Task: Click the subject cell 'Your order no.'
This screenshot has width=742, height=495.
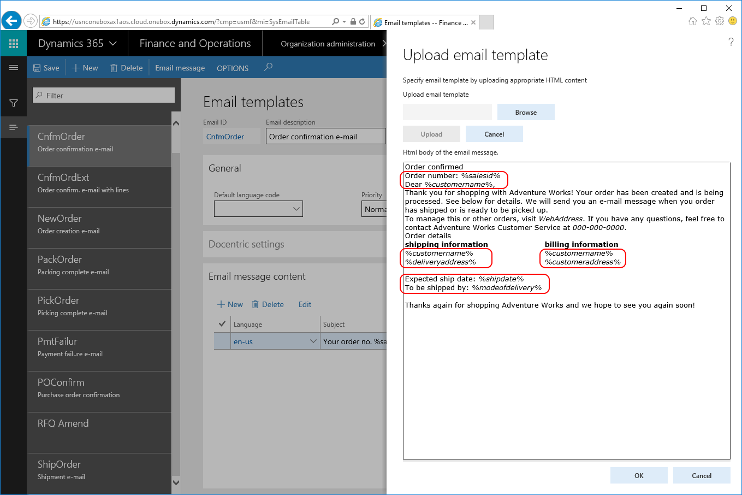Action: (354, 341)
